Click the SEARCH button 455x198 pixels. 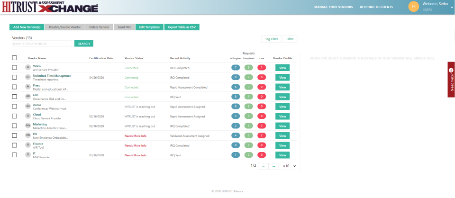click(84, 44)
